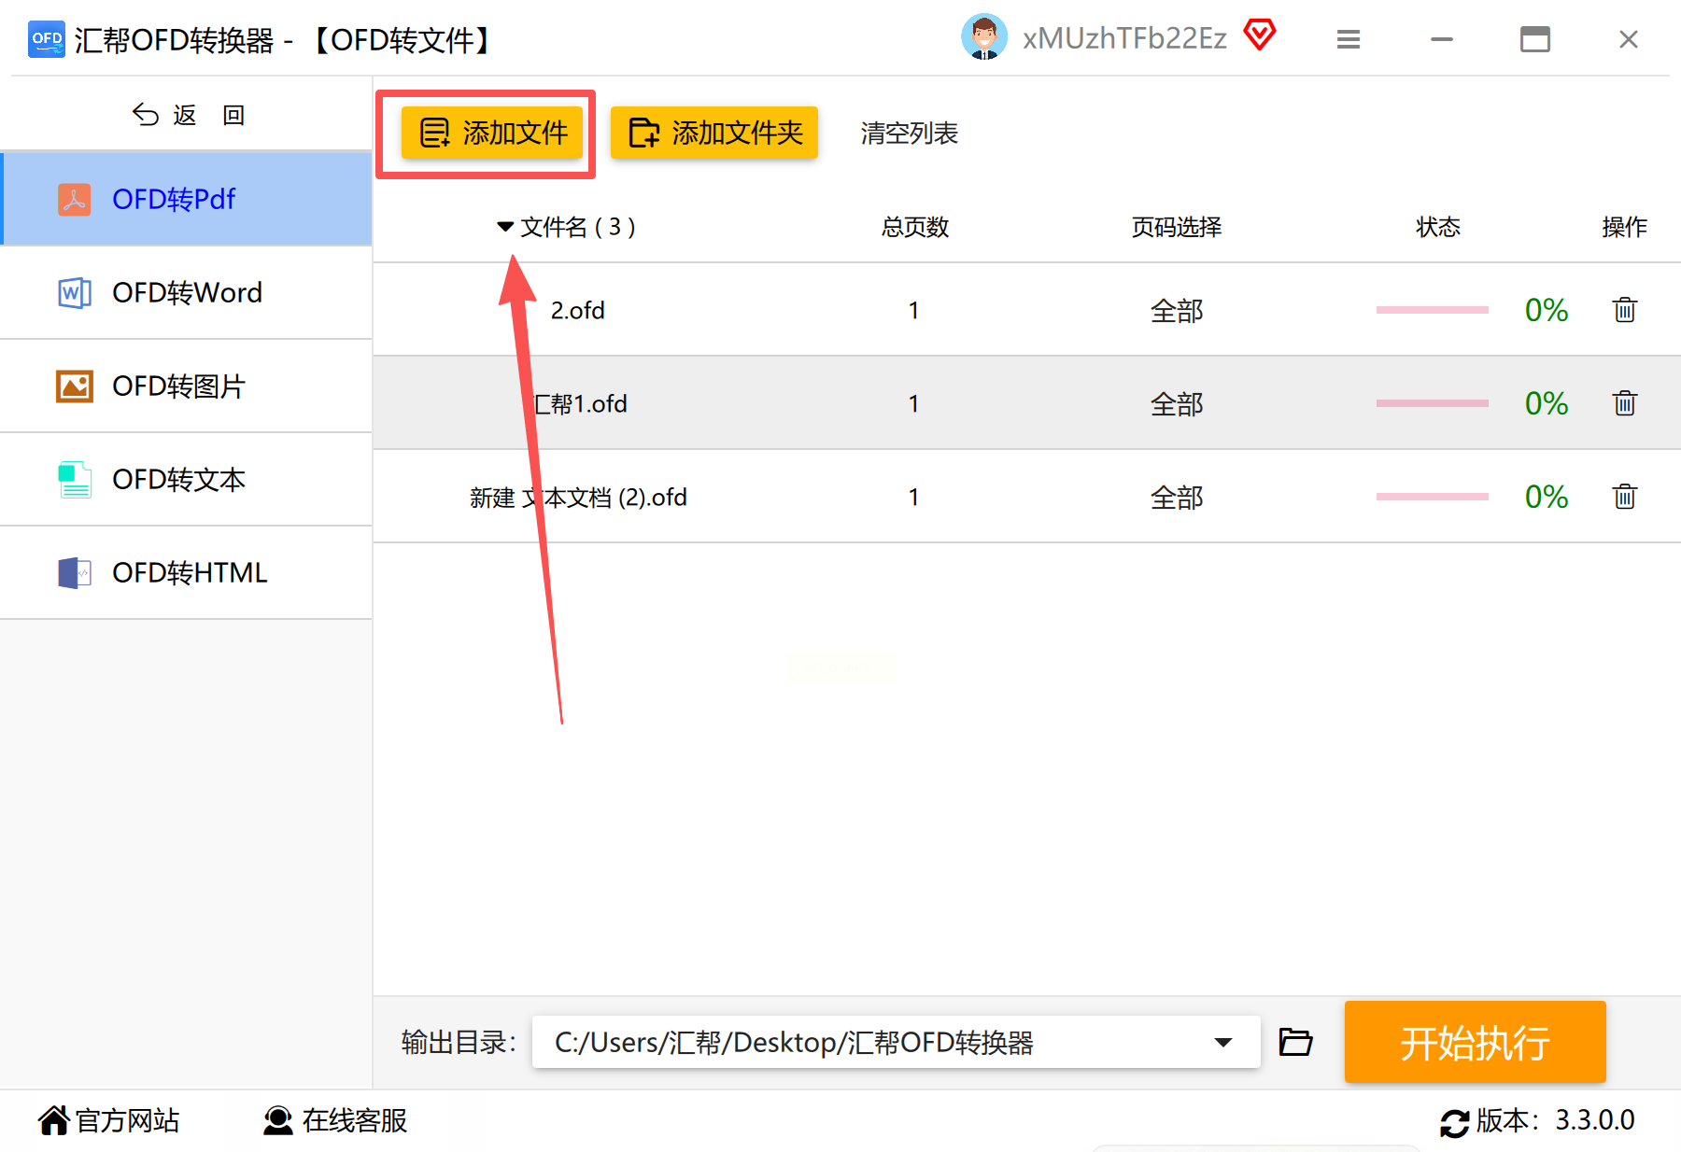Select OFD转HTML conversion mode

point(187,572)
